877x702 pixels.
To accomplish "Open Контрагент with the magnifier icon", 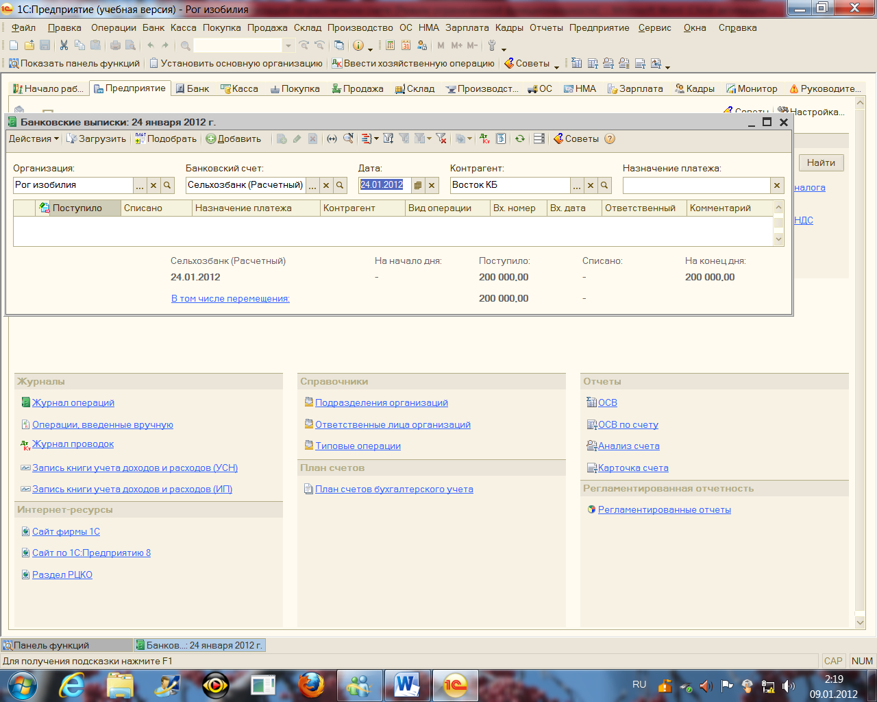I will [604, 185].
